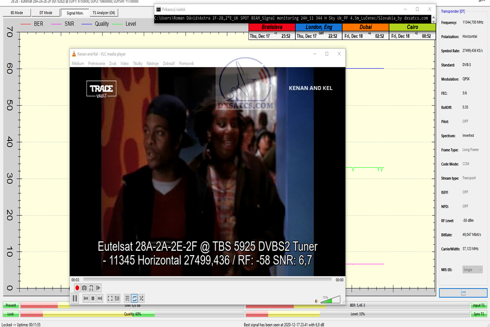Skip to next media track
This screenshot has width=490, height=327.
pos(100,298)
